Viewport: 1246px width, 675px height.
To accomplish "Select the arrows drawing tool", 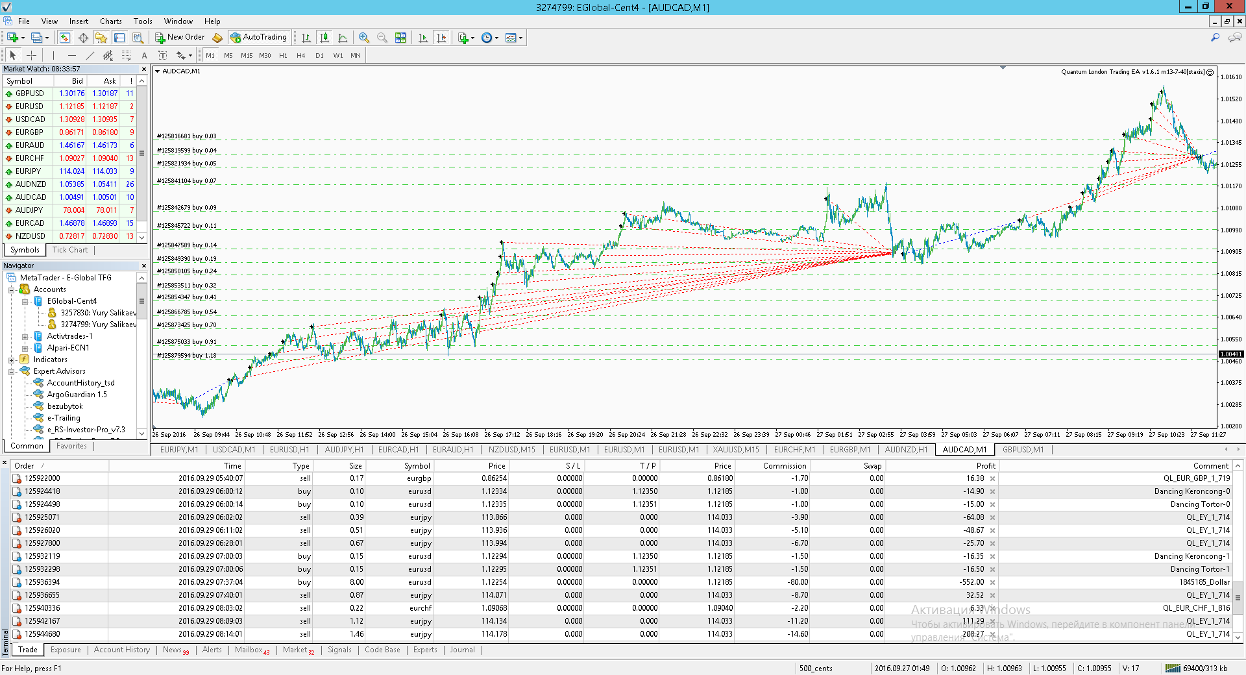I will coord(180,56).
